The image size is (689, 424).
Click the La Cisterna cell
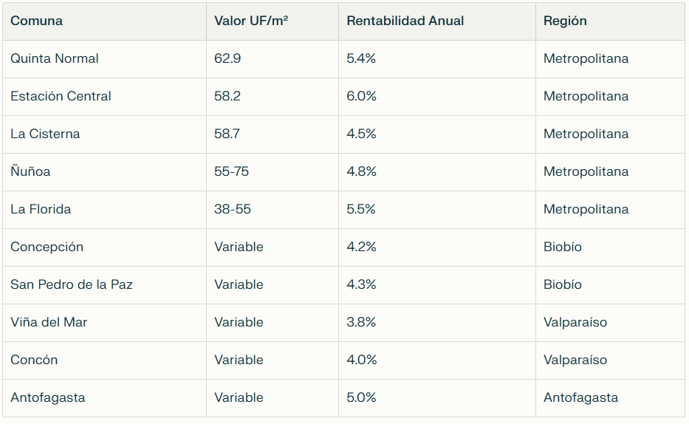45,134
